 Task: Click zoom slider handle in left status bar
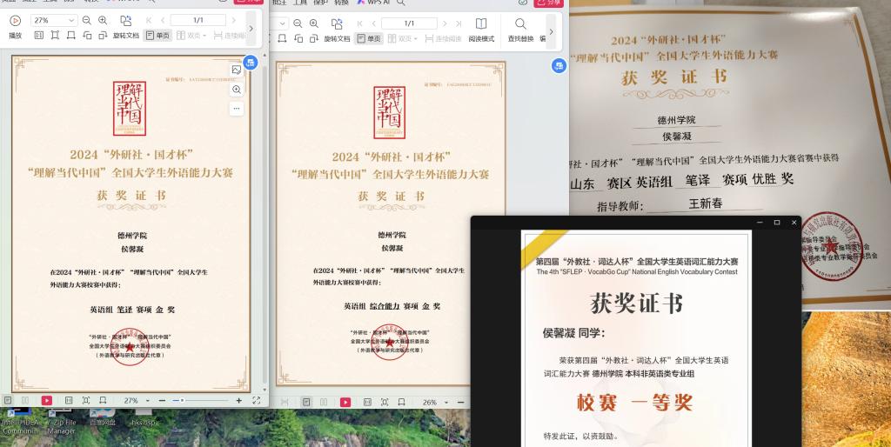pos(182,400)
